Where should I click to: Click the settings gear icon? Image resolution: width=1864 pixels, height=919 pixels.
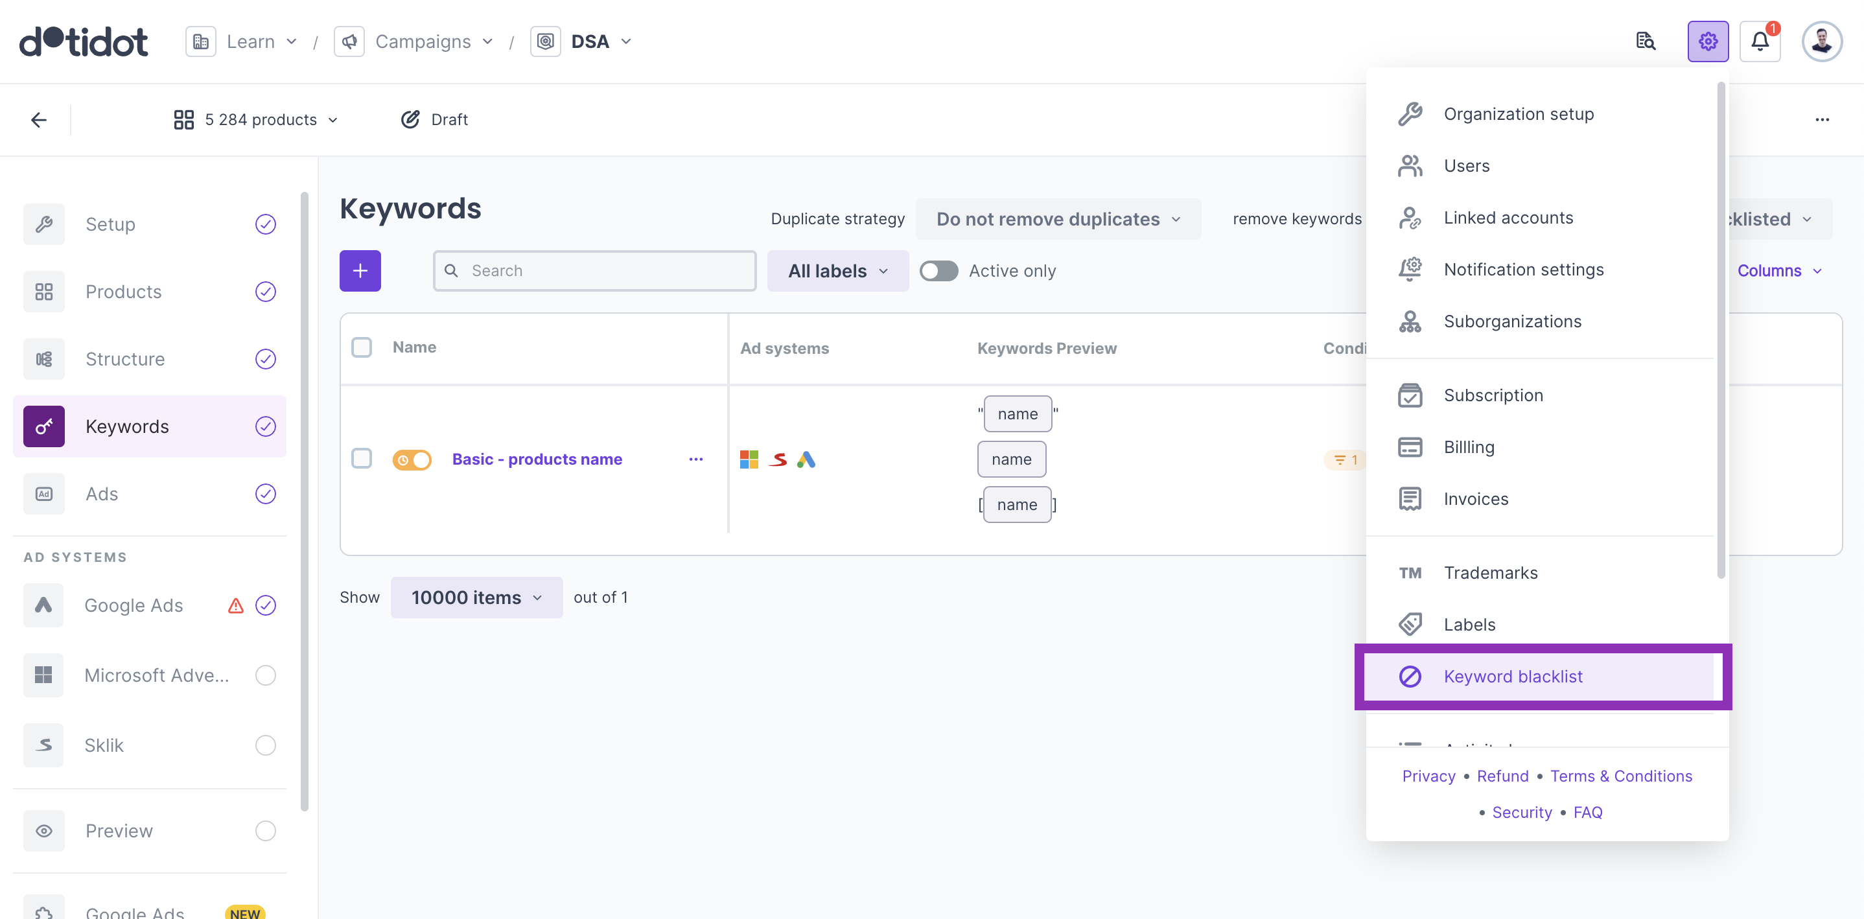(x=1707, y=41)
